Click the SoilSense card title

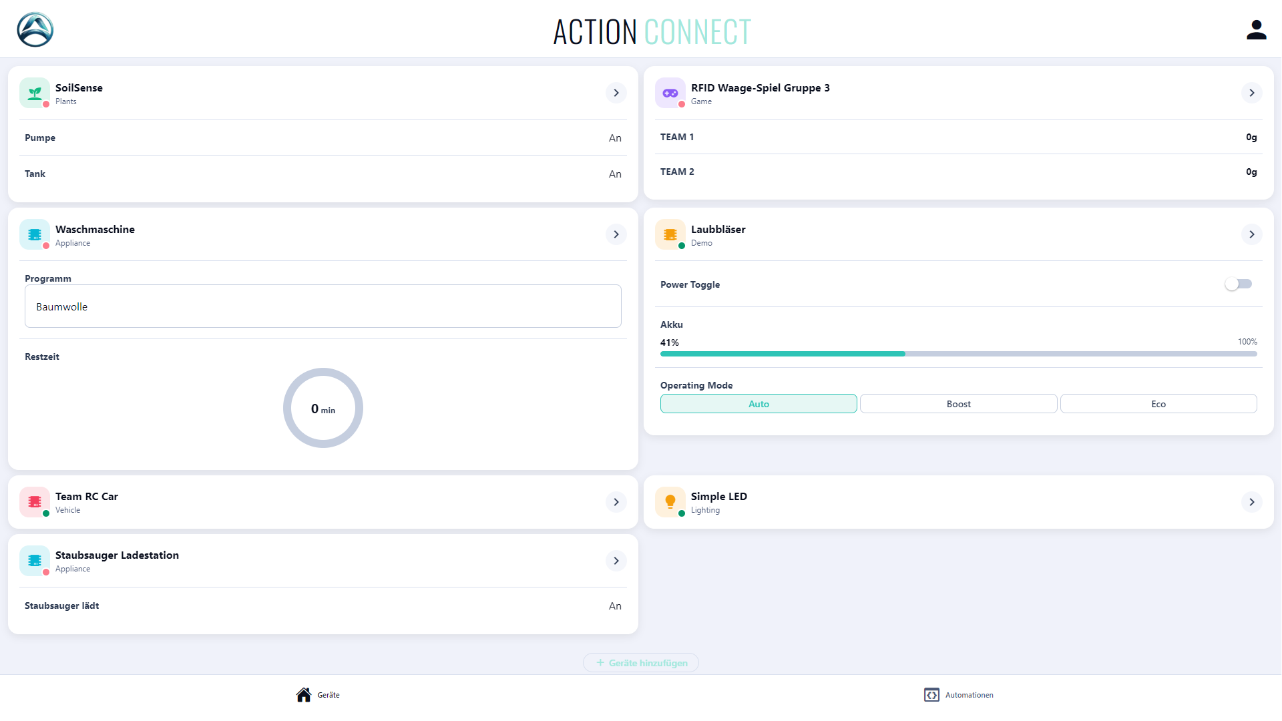(79, 88)
